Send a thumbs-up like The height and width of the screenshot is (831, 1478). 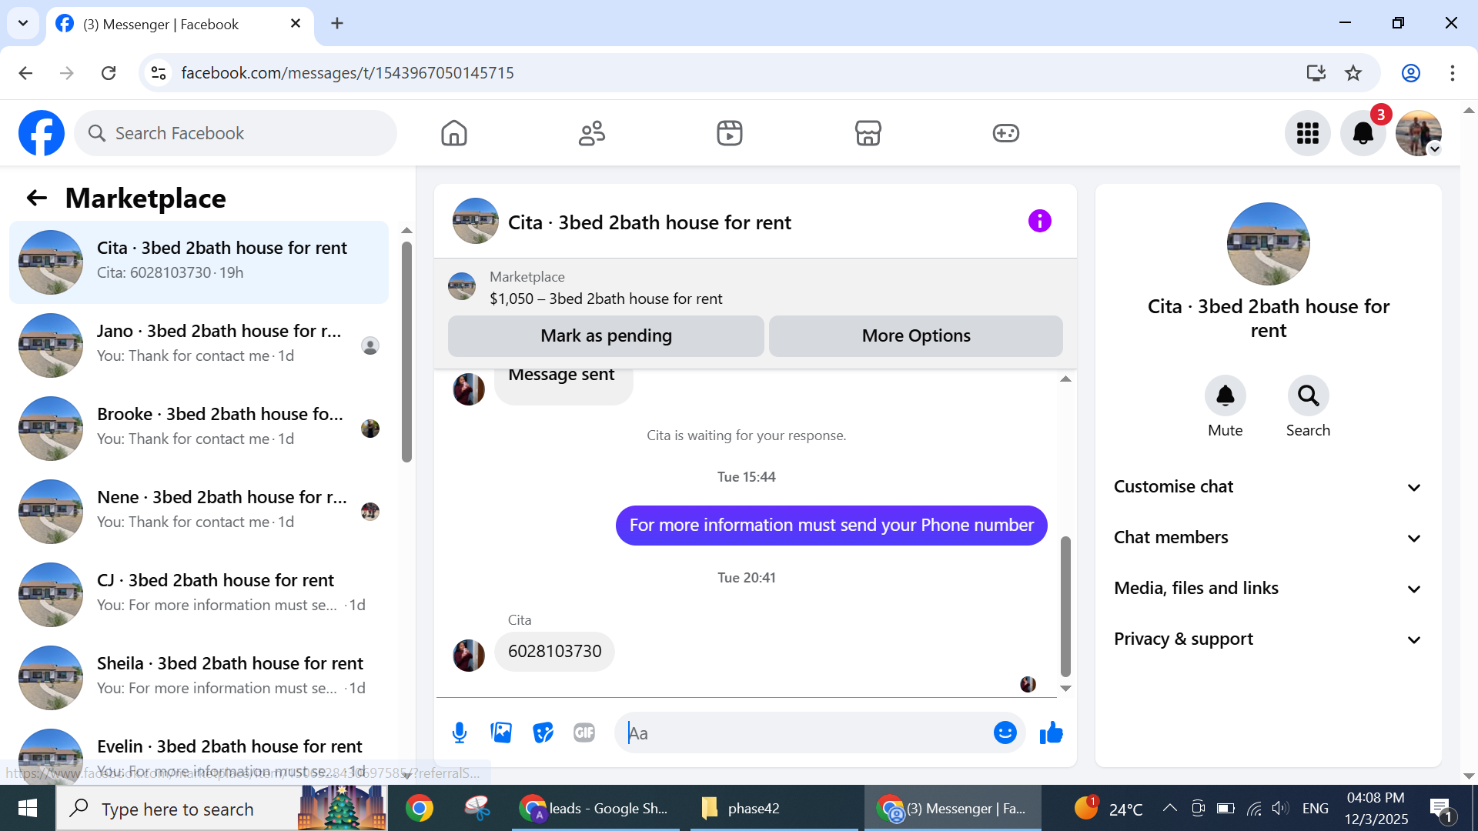tap(1051, 733)
